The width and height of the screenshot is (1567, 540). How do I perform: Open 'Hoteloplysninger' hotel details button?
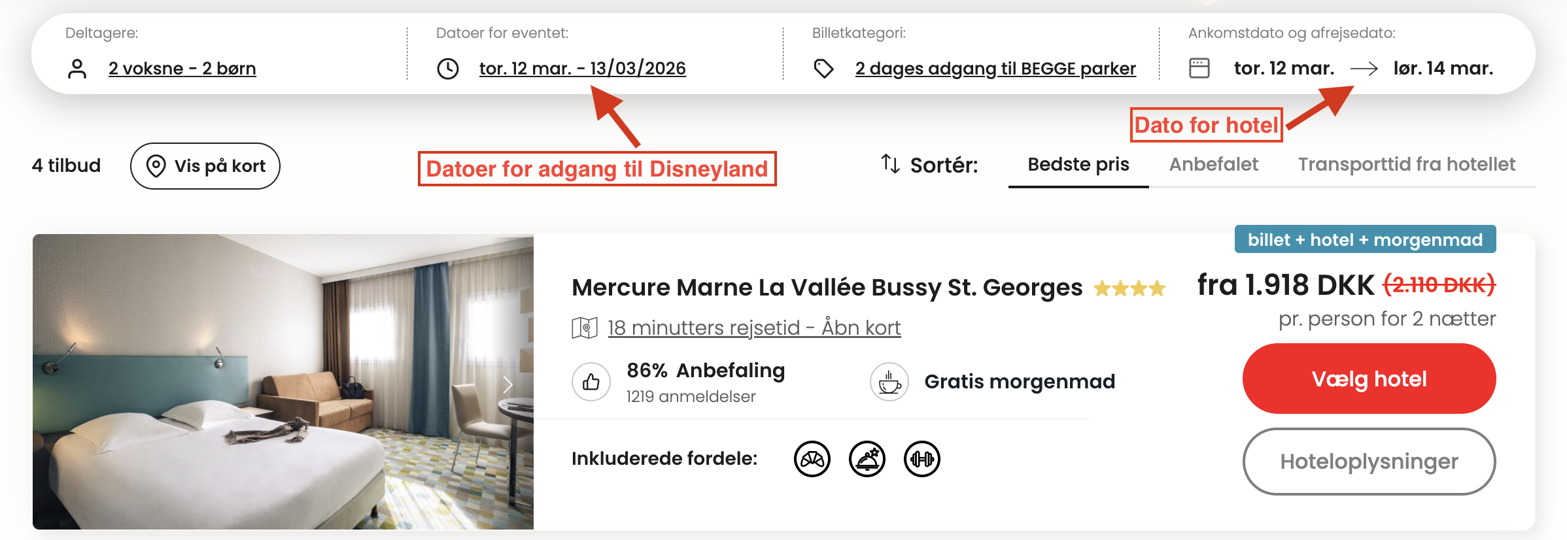[1369, 462]
